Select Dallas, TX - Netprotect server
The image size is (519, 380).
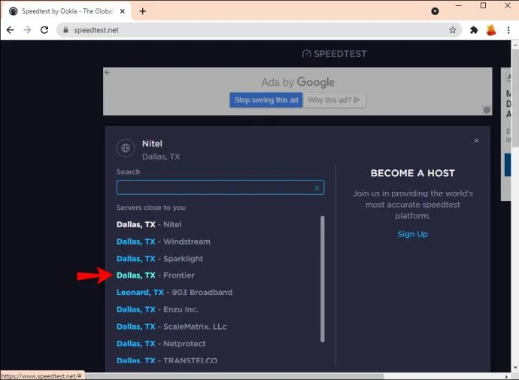[161, 344]
